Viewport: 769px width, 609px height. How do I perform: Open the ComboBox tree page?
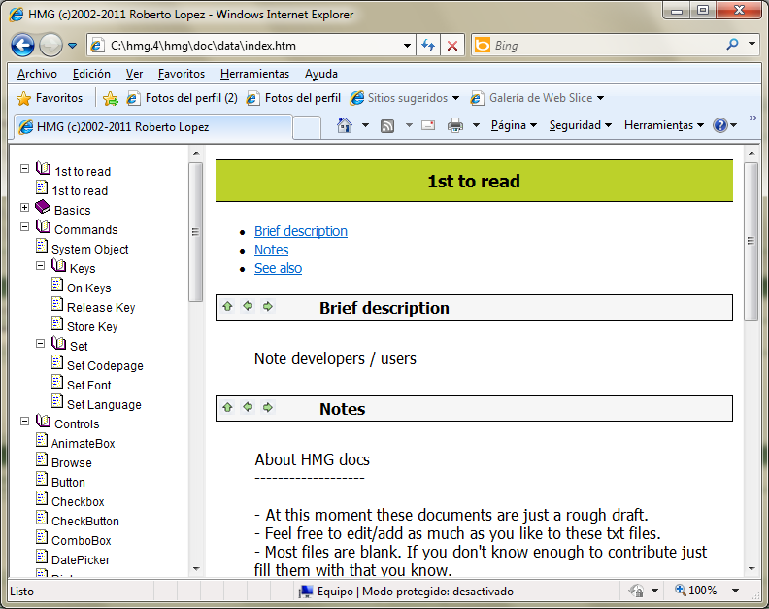point(81,541)
